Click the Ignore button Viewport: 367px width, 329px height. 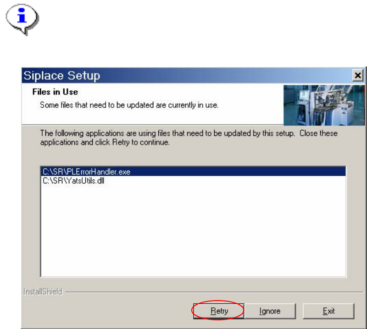[x=270, y=311]
